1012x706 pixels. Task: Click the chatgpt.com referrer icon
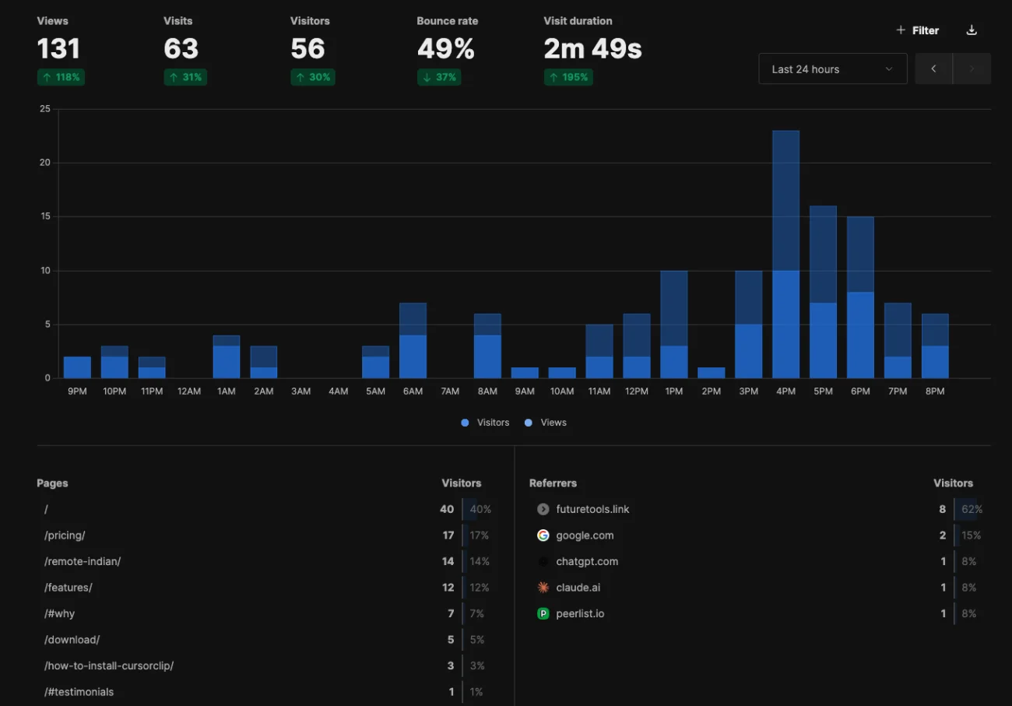(x=543, y=561)
